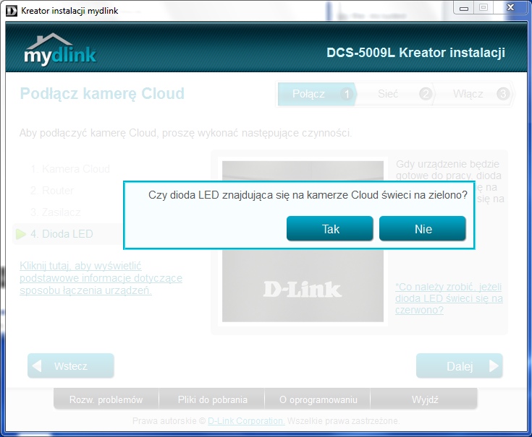Select step 2. Router
The height and width of the screenshot is (437, 532).
(52, 191)
